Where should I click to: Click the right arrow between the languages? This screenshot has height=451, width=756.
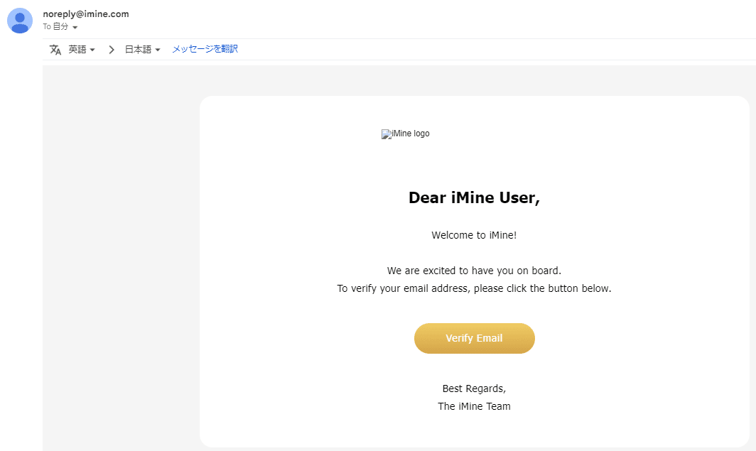point(112,50)
